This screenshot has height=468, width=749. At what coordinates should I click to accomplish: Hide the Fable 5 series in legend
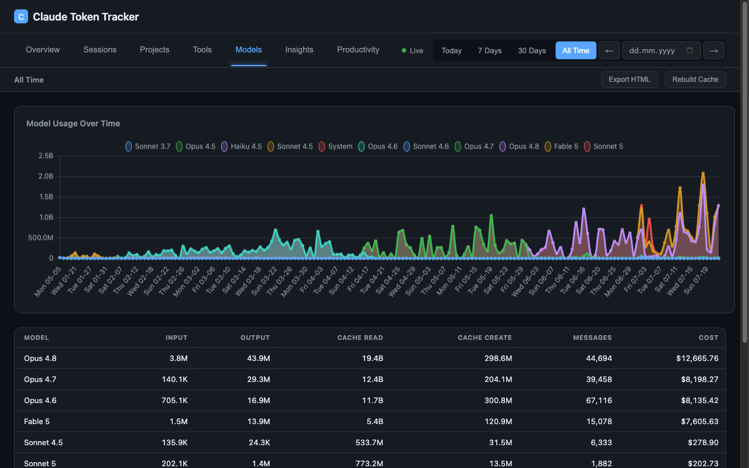561,146
